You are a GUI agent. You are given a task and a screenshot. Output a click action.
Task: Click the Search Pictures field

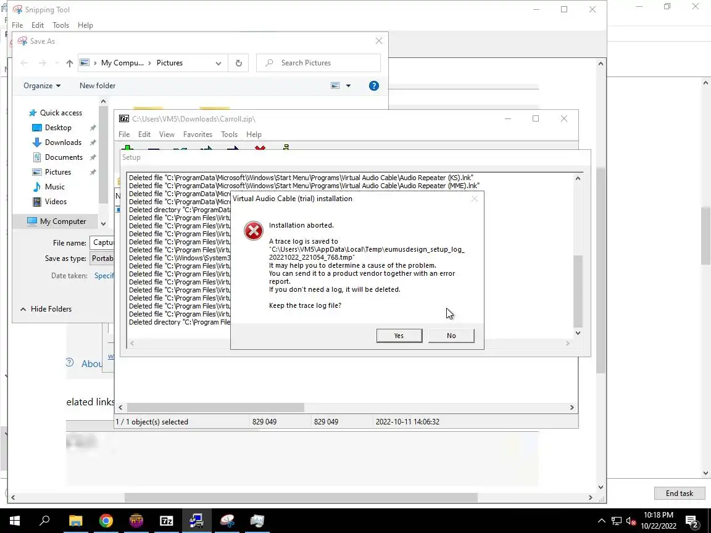[x=318, y=63]
